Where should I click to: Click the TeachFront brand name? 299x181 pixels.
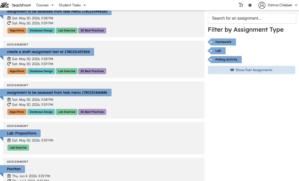[x=21, y=5]
